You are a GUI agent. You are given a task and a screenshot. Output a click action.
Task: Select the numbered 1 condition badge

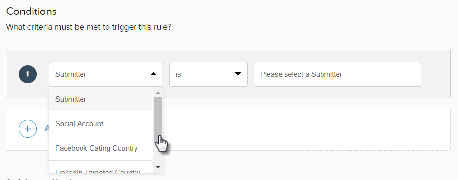pos(28,74)
